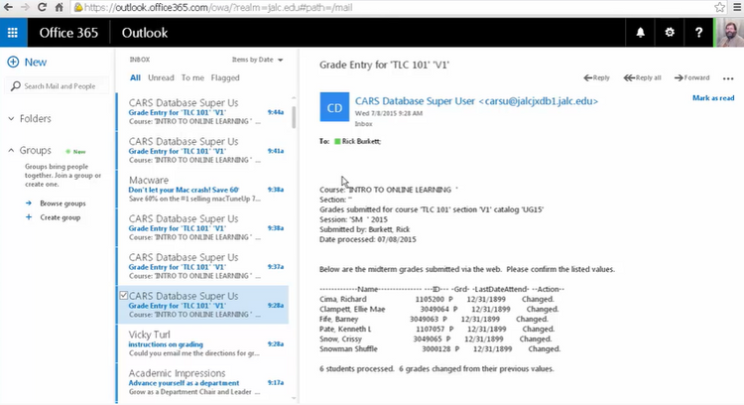Bookmark the page with the star icon

719,7
